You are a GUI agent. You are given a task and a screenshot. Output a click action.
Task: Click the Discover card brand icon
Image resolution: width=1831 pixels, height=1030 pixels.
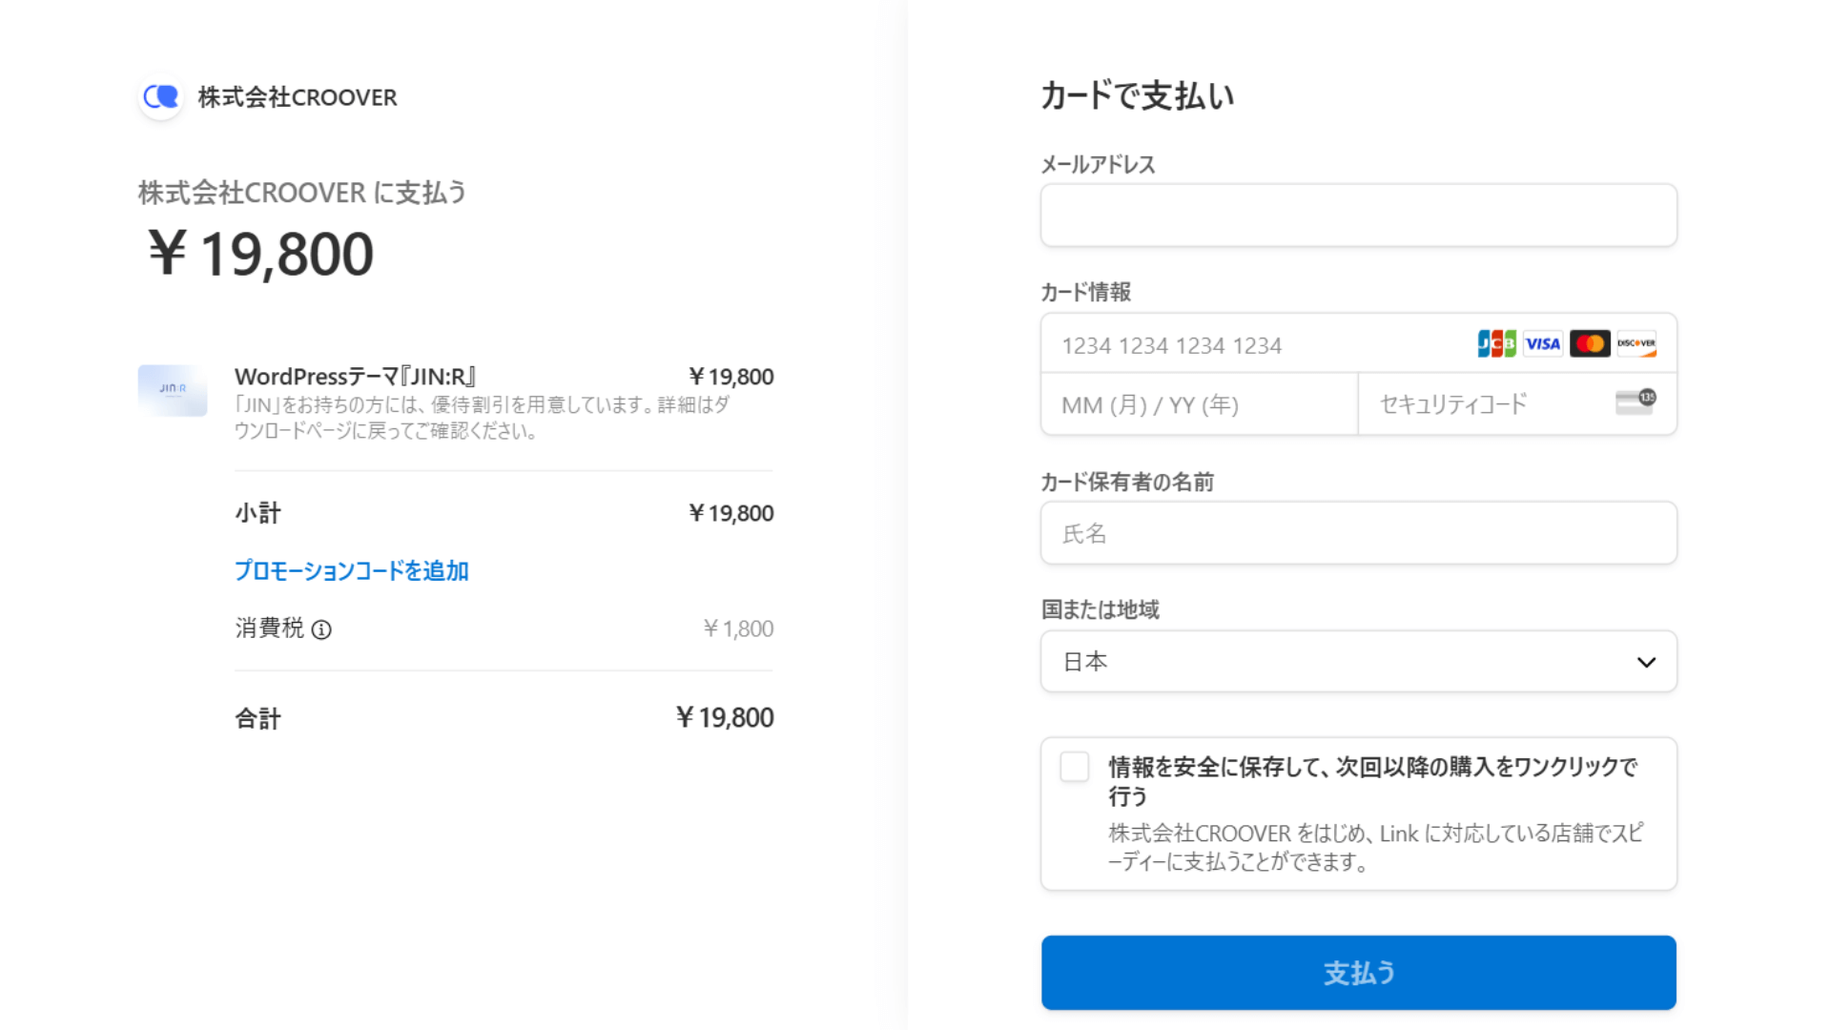point(1636,343)
